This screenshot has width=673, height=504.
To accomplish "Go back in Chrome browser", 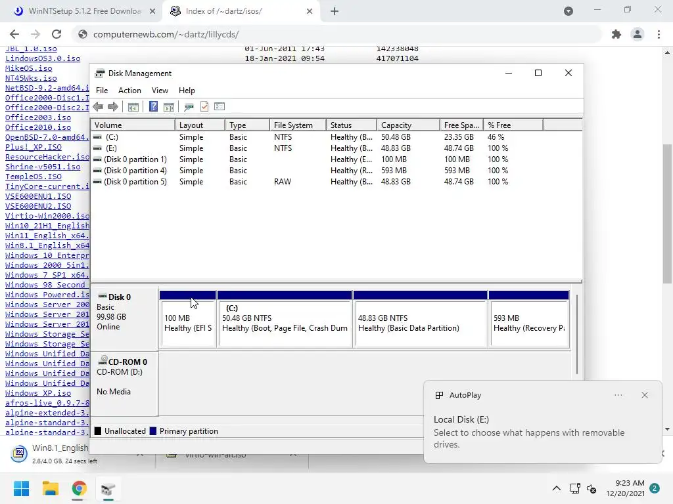I will coord(14,34).
